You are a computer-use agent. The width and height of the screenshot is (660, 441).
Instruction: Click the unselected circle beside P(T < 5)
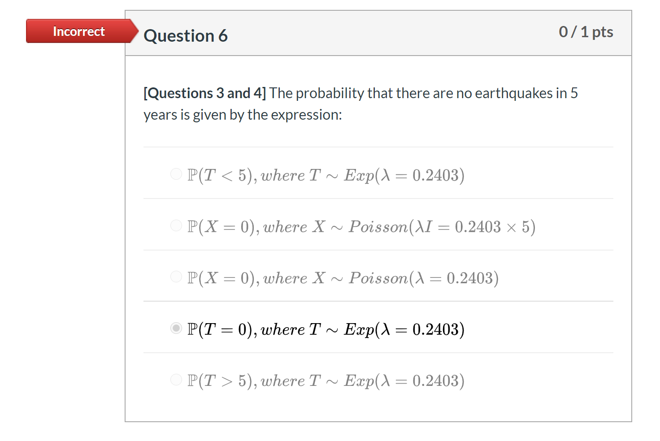176,174
